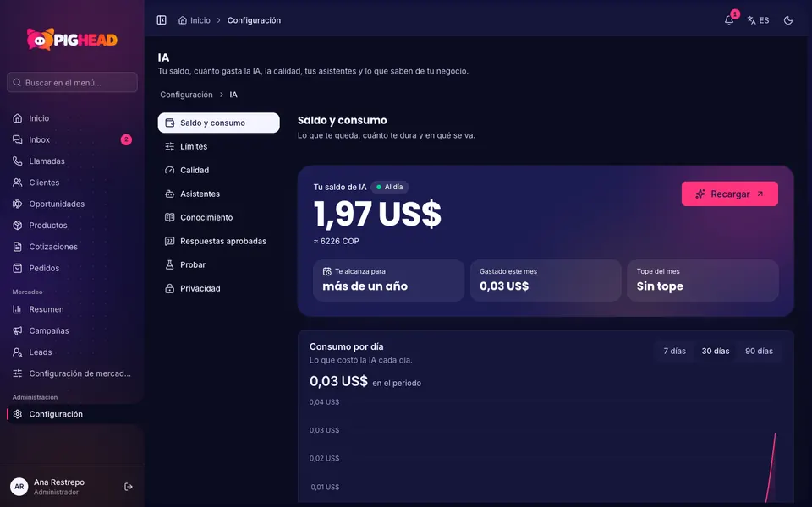The image size is (812, 507).
Task: Click the Respuestas aprobadas chat icon
Action: click(x=169, y=241)
